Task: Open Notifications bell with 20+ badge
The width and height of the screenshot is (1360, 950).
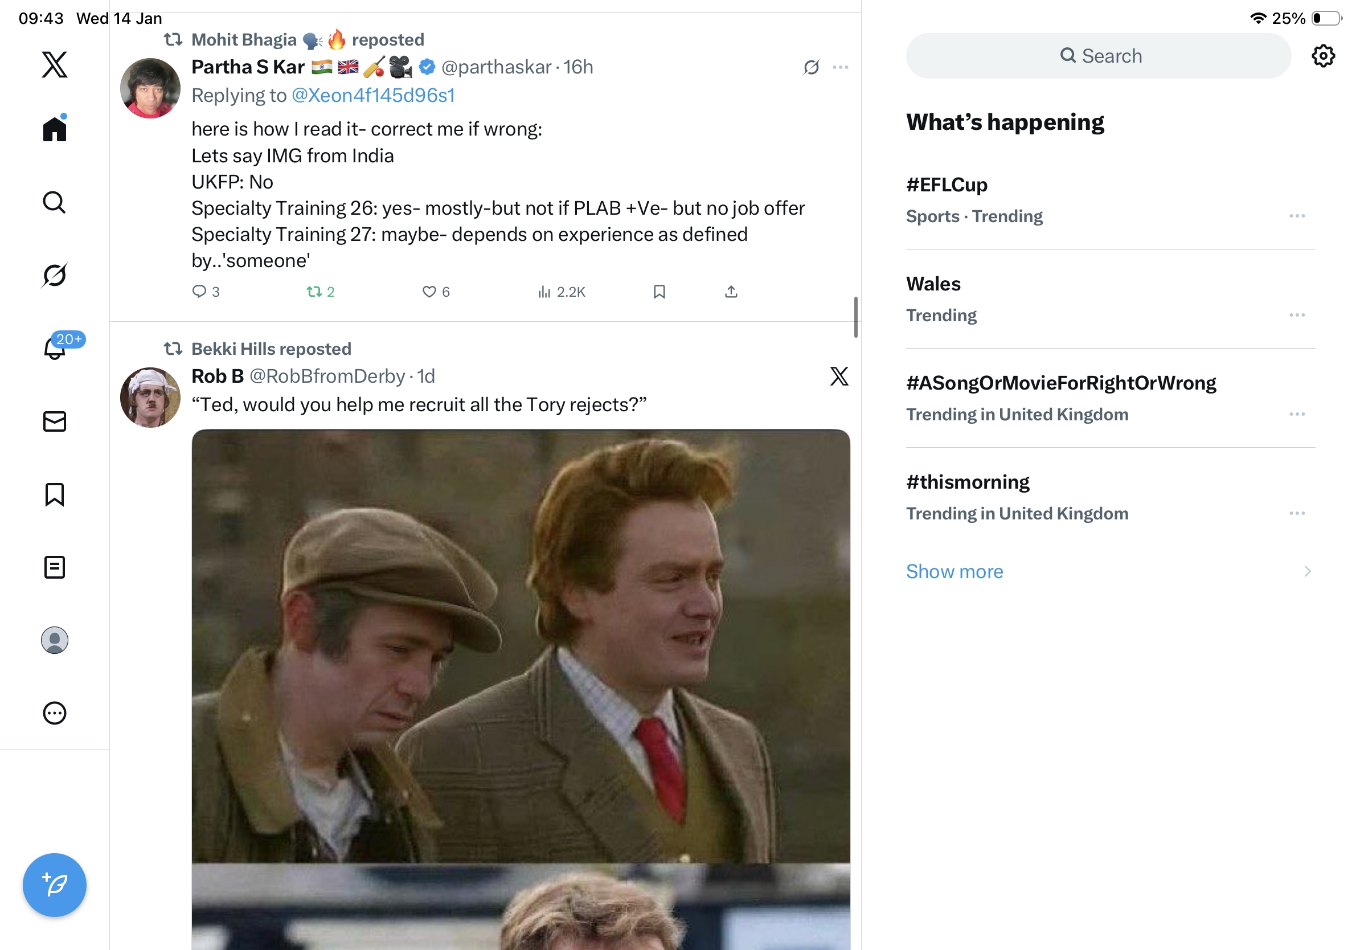Action: (x=55, y=347)
